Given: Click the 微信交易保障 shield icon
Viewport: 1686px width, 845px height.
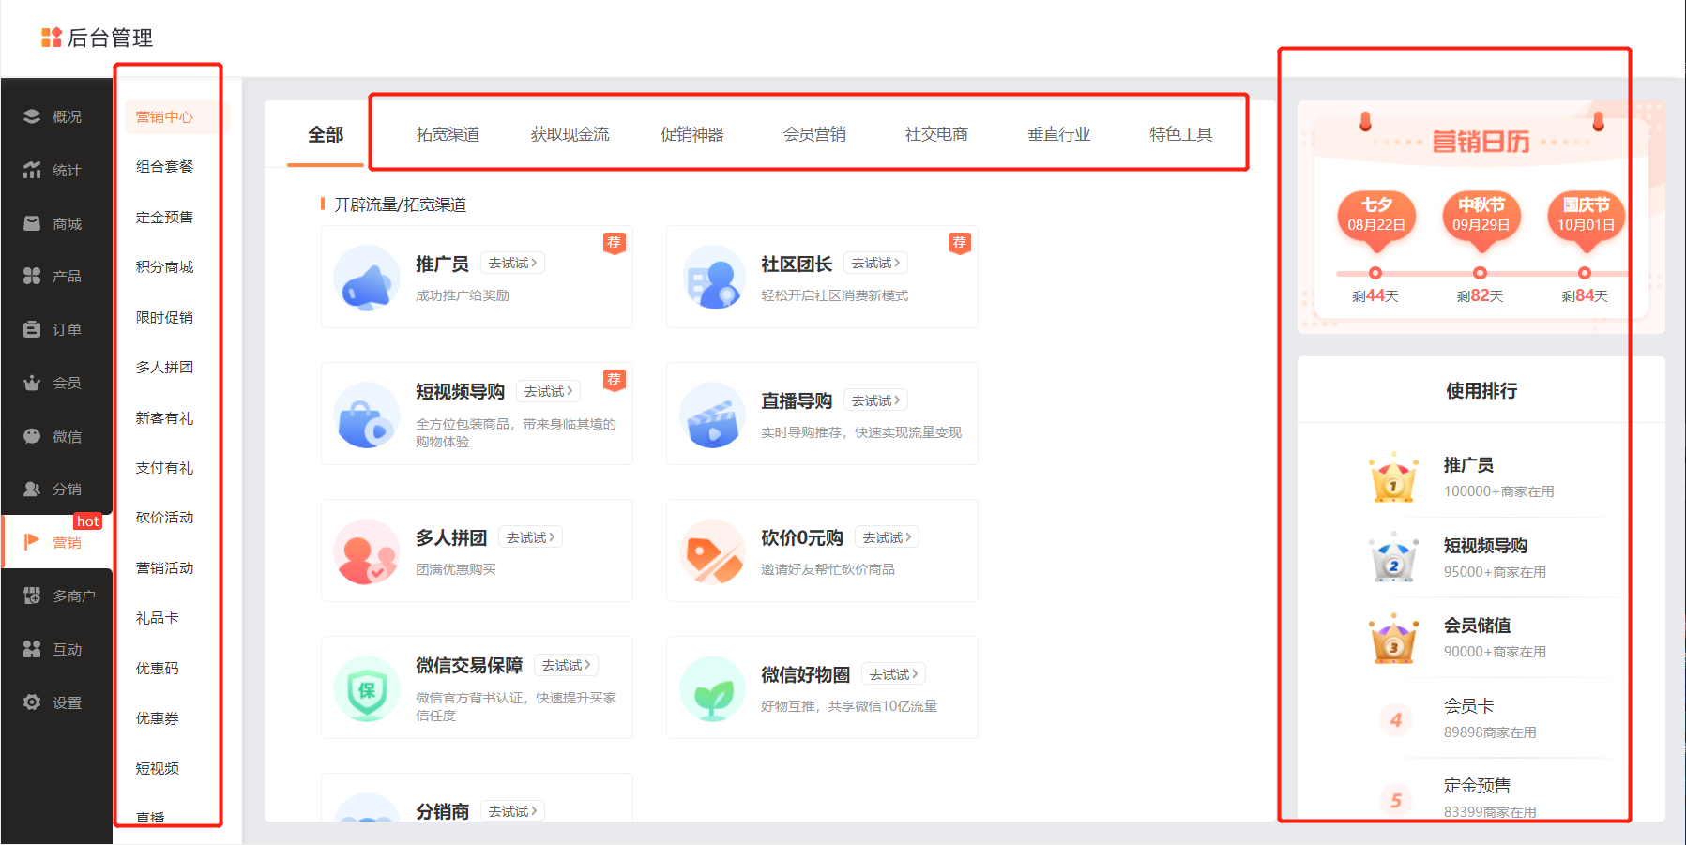Looking at the screenshot, I should [x=367, y=689].
